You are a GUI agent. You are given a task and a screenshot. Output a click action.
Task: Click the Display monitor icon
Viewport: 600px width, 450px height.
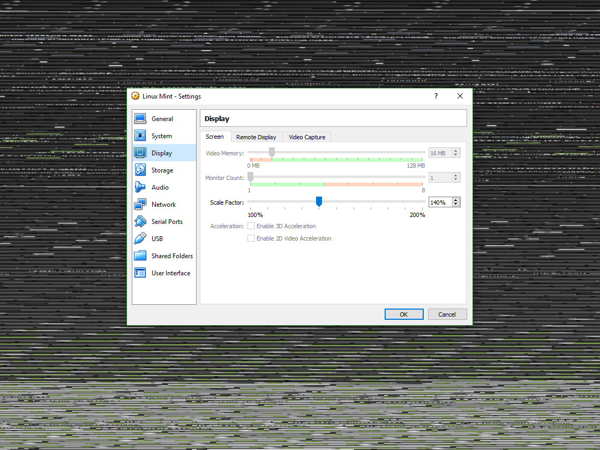[140, 153]
